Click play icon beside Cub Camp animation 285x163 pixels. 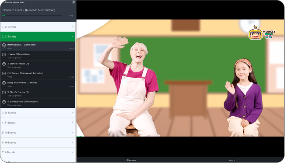(x=4, y=74)
